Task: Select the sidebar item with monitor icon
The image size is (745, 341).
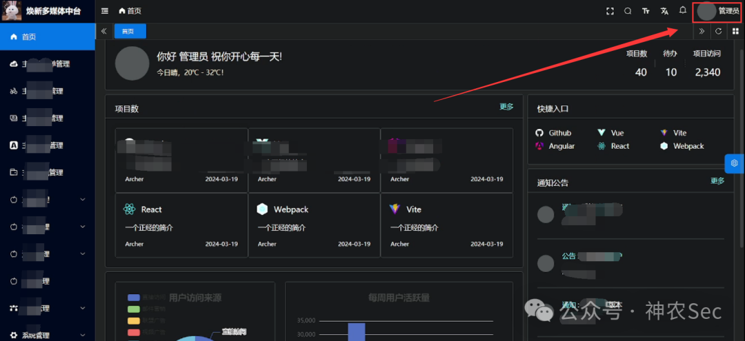Action: coord(48,118)
